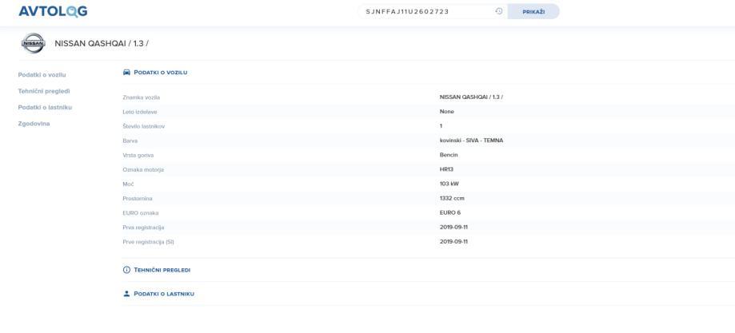Click the value None
735x333 pixels.
[447, 112]
